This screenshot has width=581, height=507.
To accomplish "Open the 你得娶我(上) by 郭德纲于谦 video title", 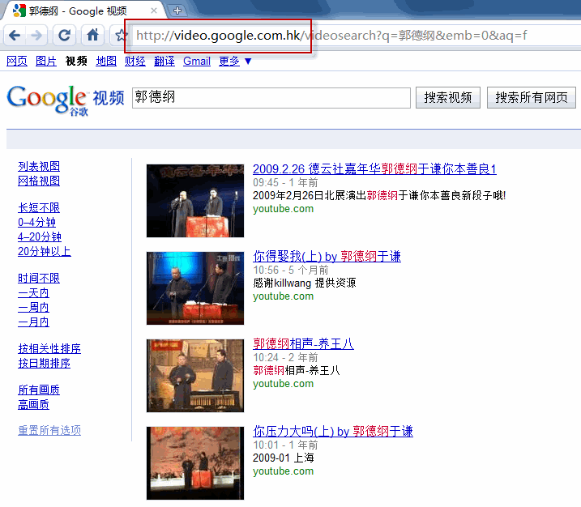I will point(327,256).
